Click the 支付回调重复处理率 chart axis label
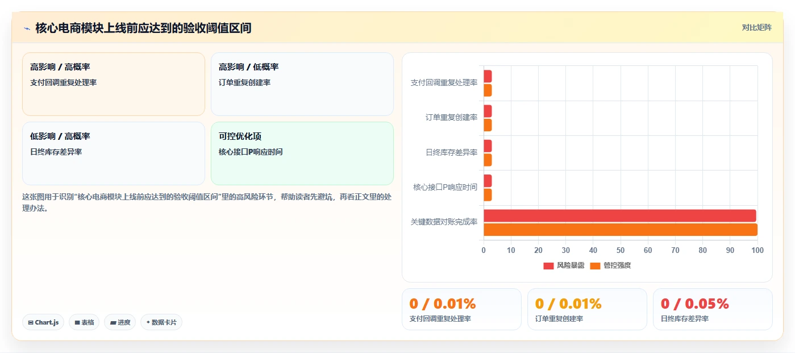The width and height of the screenshot is (795, 353). coord(444,82)
